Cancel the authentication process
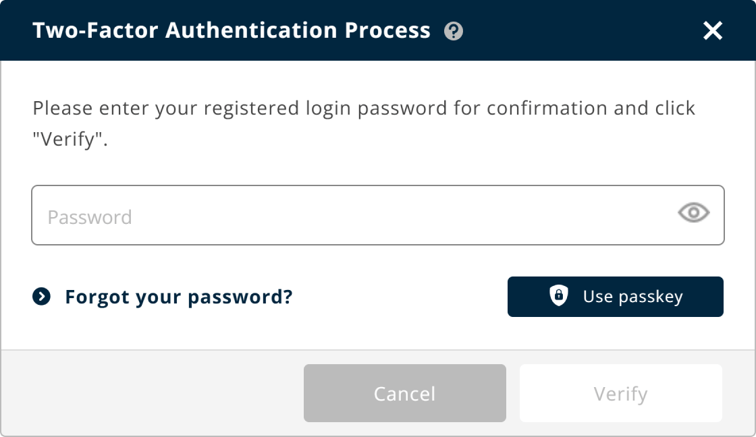The height and width of the screenshot is (437, 756). tap(404, 393)
